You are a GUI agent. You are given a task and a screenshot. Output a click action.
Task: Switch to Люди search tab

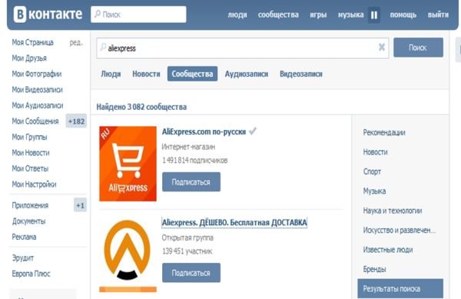[x=111, y=74]
